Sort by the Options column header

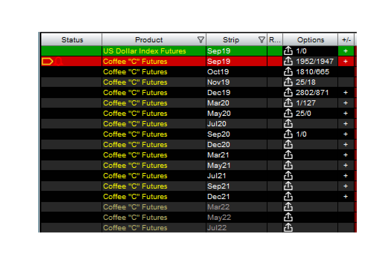[310, 40]
